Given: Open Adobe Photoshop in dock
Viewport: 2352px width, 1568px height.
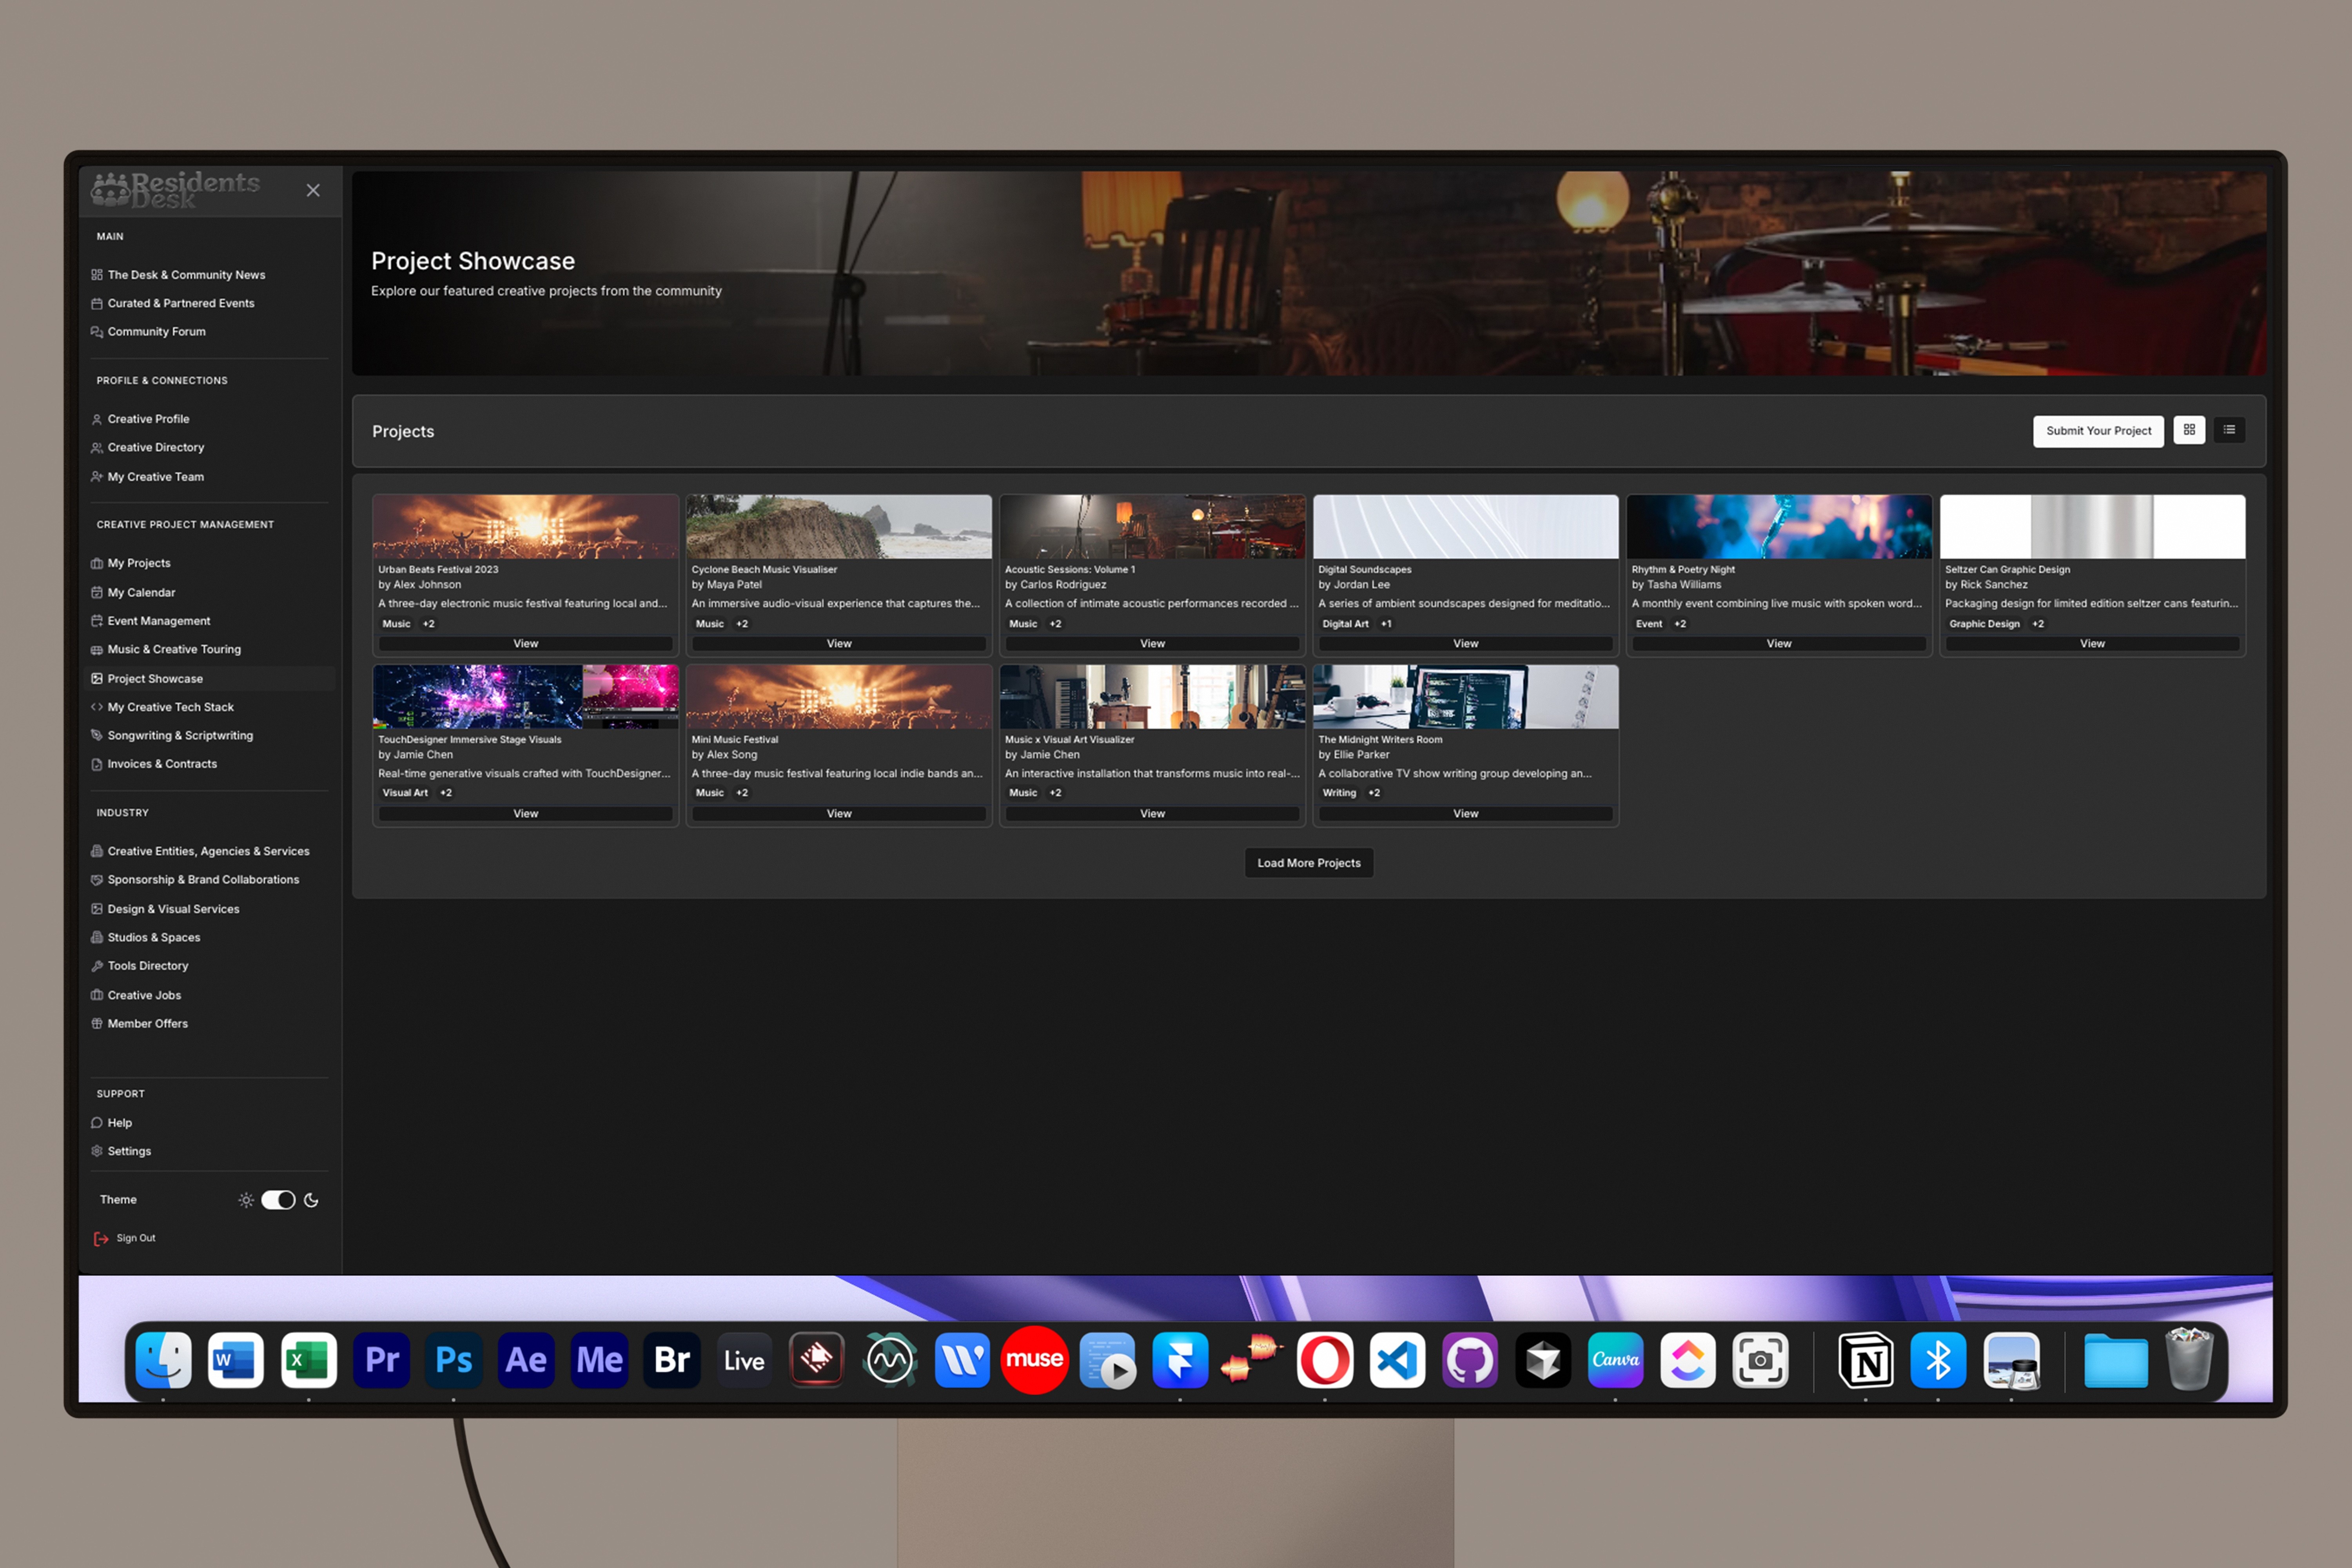Looking at the screenshot, I should (x=454, y=1360).
